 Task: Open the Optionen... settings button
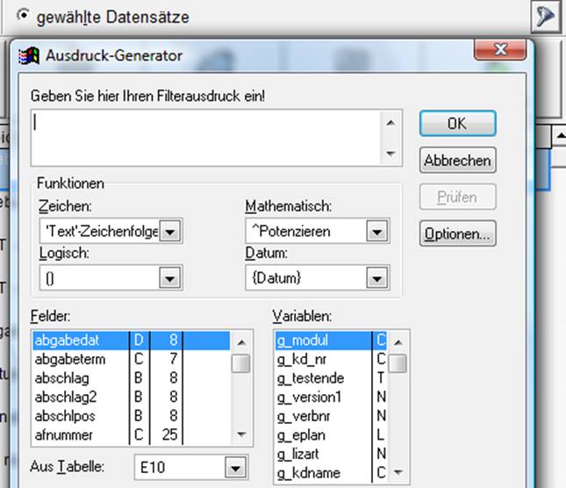[x=457, y=234]
